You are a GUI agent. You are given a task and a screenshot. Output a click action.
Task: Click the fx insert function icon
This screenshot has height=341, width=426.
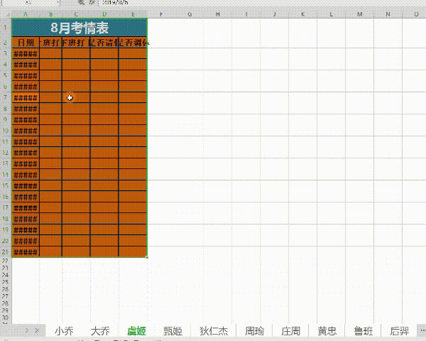(92, 2)
